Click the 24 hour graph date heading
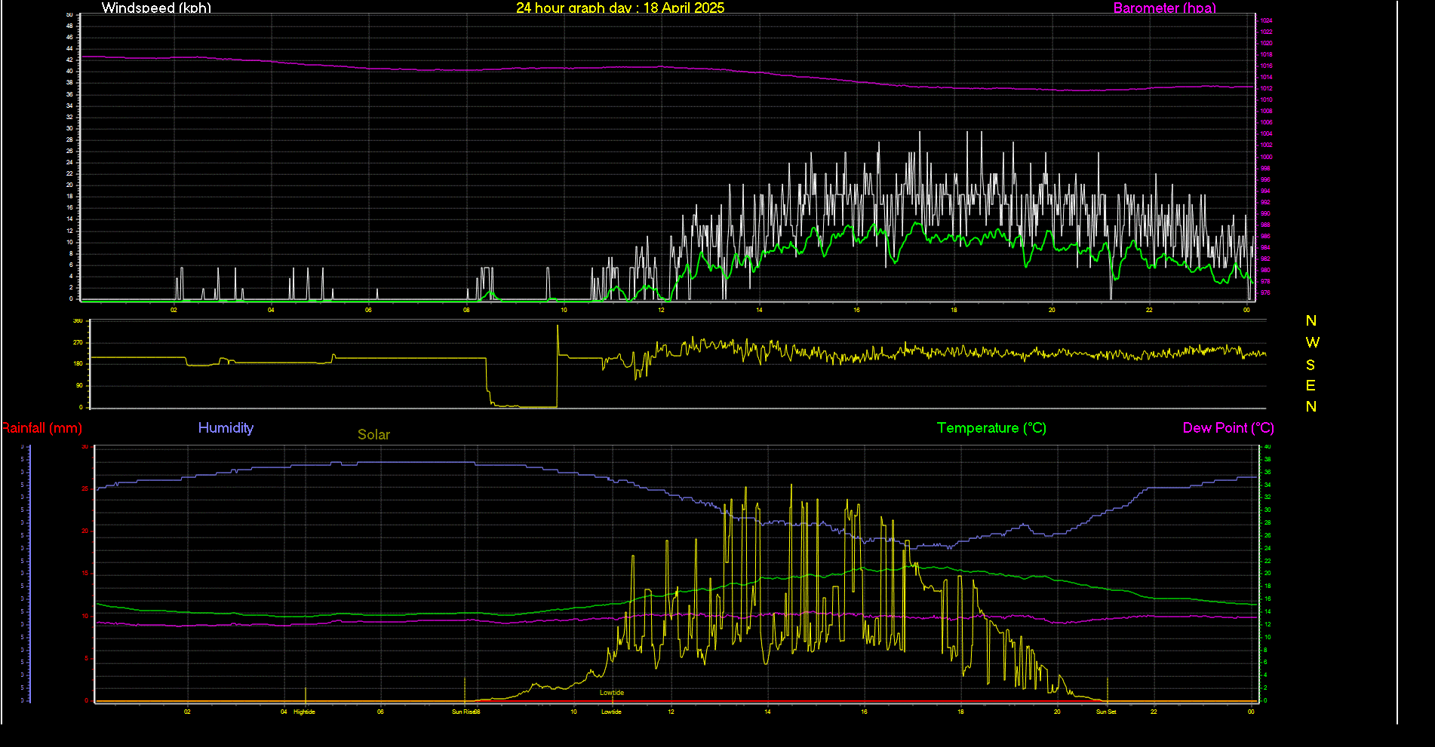Screen dimensions: 1435x747 click(x=619, y=8)
